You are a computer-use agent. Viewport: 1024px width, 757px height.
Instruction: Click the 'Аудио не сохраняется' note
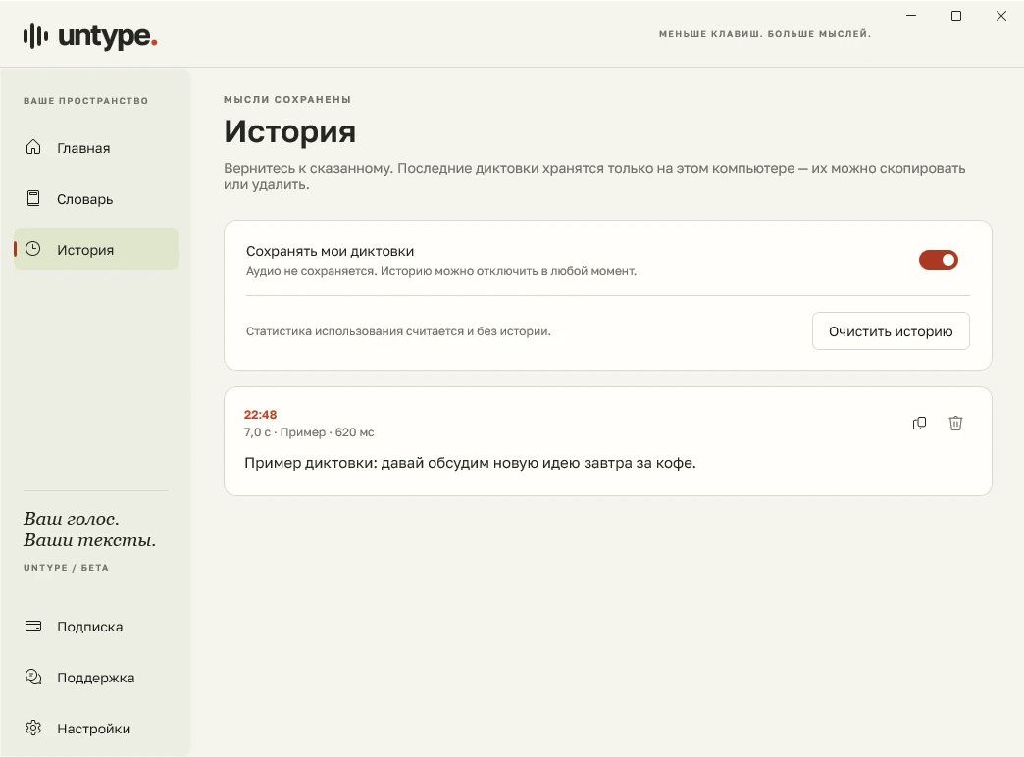(312, 271)
